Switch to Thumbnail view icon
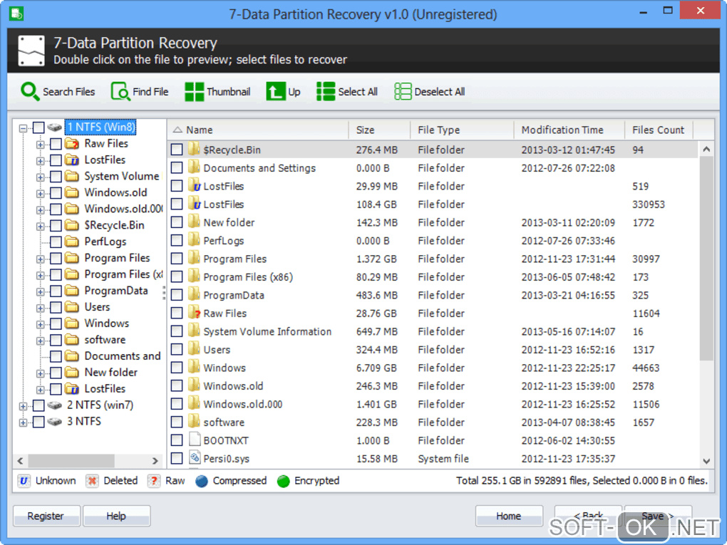 [194, 91]
